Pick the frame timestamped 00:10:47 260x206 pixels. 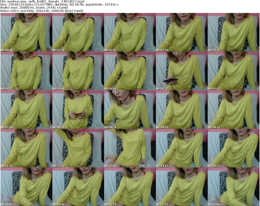[x=234, y=110]
